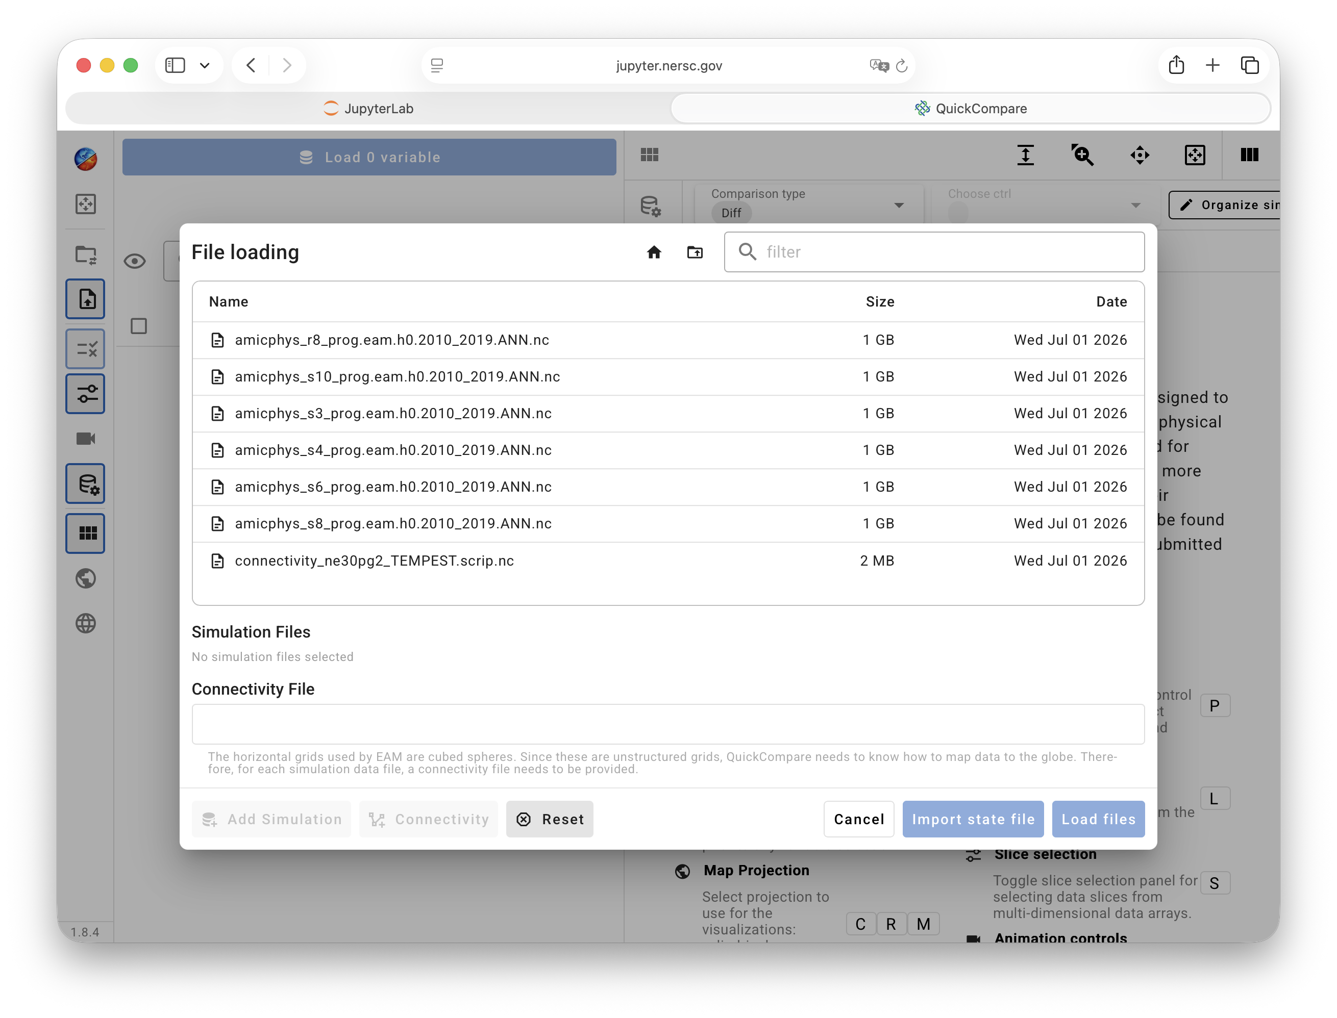Click the wireframe globe icon in sidebar
The image size is (1337, 1018).
pyautogui.click(x=86, y=624)
